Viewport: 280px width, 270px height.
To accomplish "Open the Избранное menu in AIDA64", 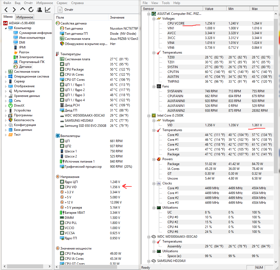I will tap(45, 3).
